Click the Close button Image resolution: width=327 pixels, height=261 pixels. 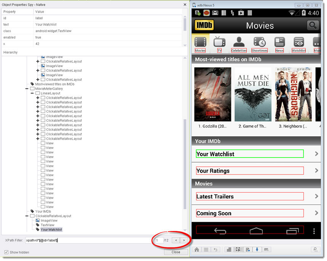tap(176, 252)
